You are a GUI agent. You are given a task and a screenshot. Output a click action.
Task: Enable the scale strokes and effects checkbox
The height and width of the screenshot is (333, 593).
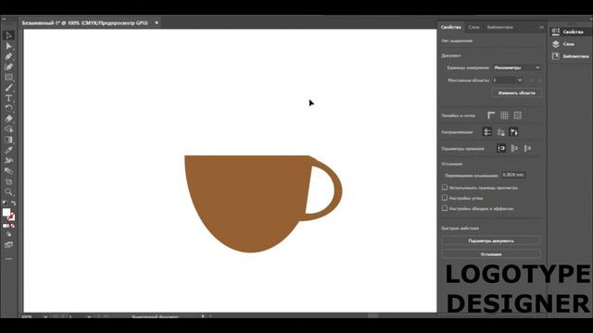(x=445, y=208)
